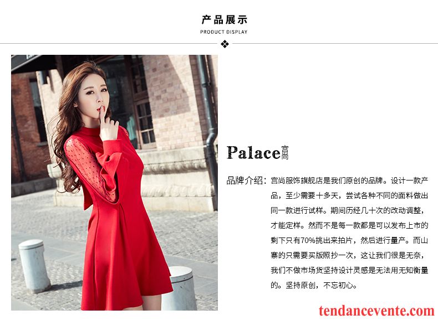Click the Palace brand logo
This screenshot has height=320, width=438.
pos(257,153)
